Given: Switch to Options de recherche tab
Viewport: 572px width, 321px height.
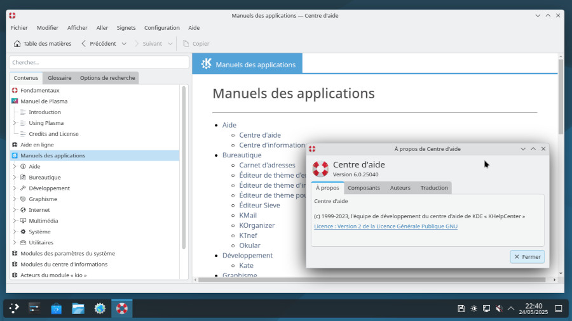Looking at the screenshot, I should tap(107, 78).
